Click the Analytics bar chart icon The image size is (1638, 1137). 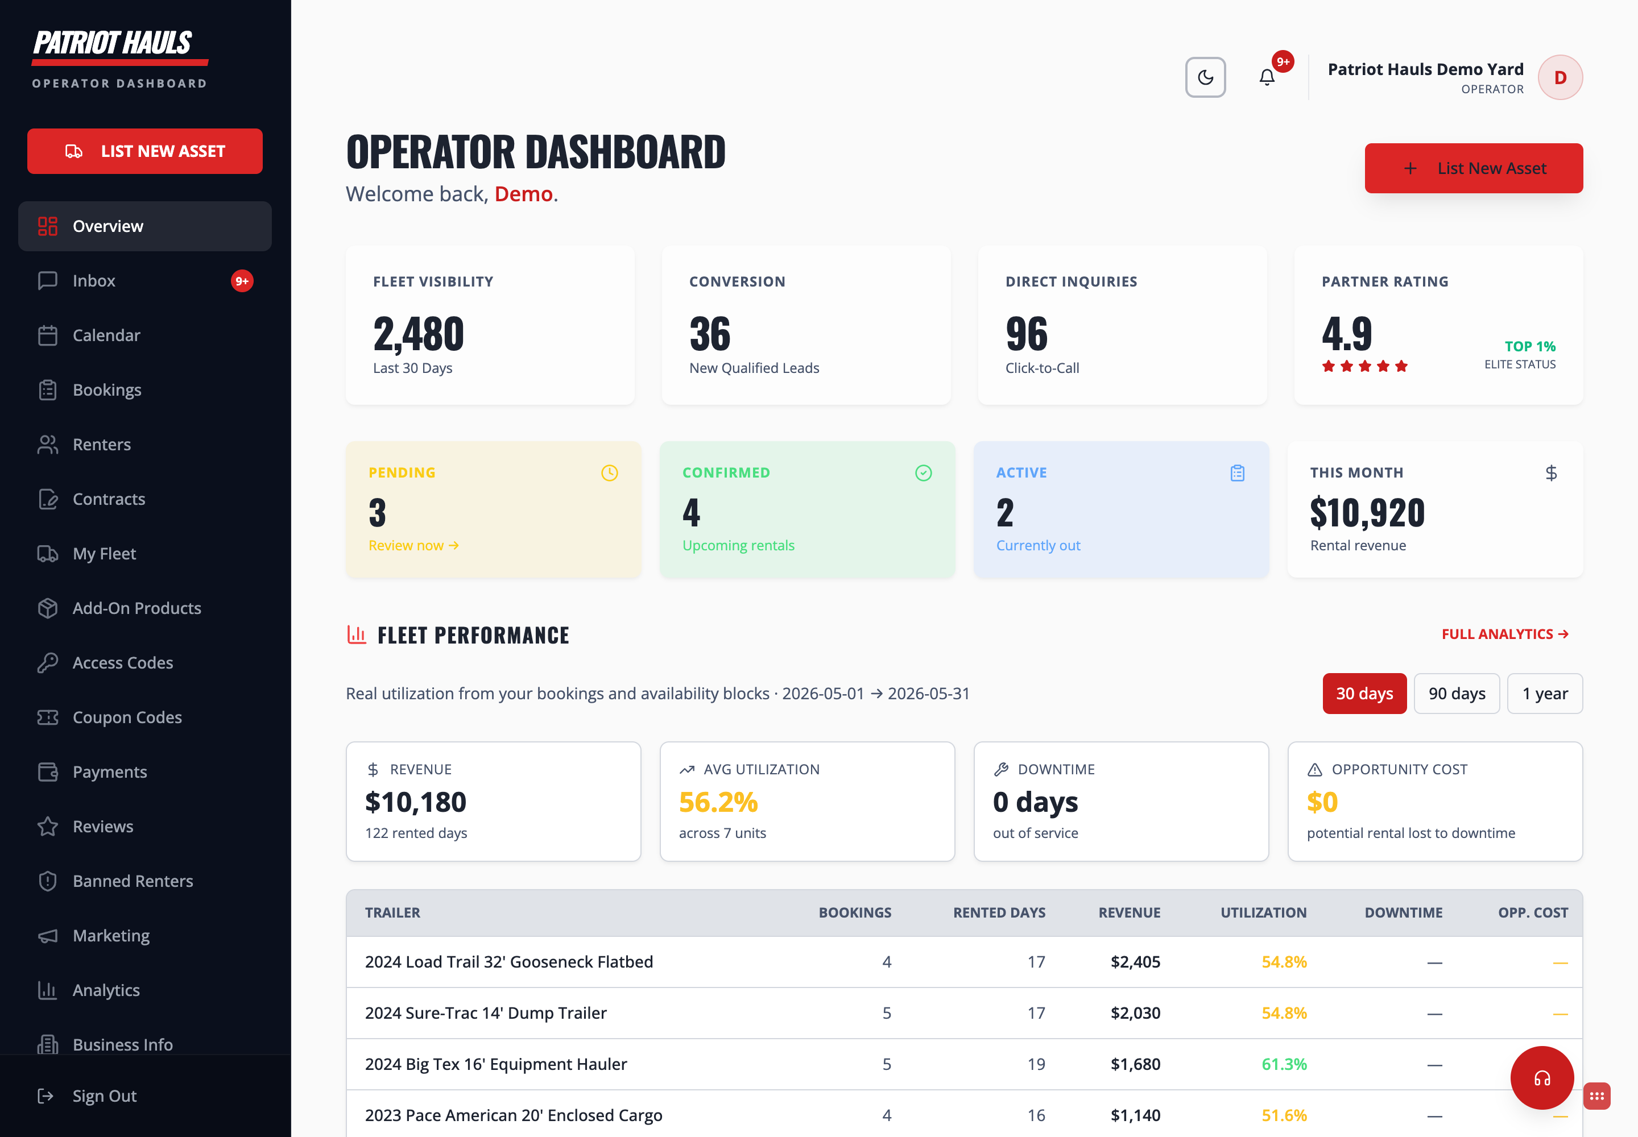point(48,990)
